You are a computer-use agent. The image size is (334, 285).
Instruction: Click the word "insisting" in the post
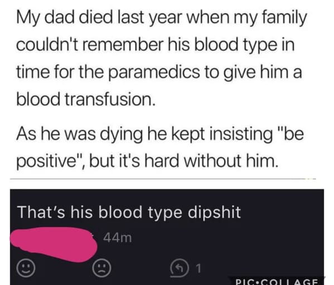(241, 136)
